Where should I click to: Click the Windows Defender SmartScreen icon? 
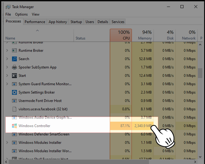tap(14, 134)
